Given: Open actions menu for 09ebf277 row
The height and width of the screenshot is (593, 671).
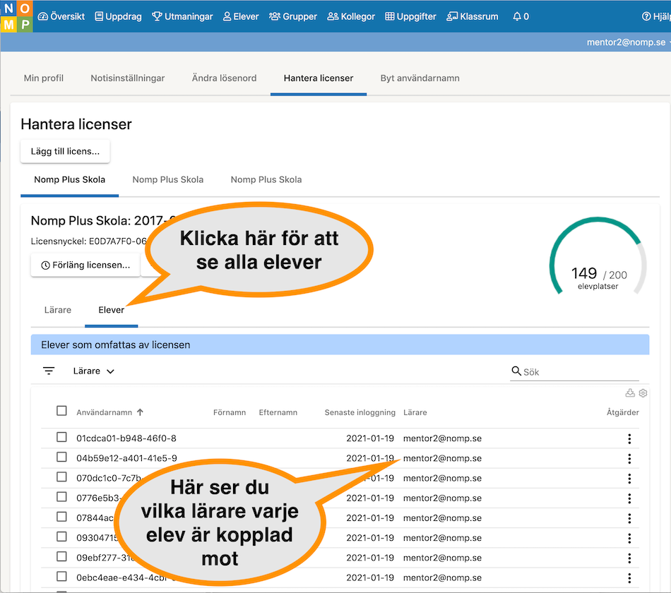Looking at the screenshot, I should 629,558.
